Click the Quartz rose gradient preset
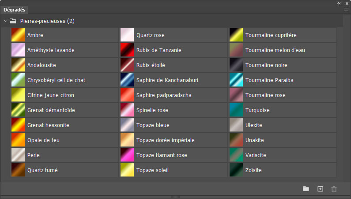The image size is (351, 199). tap(127, 35)
